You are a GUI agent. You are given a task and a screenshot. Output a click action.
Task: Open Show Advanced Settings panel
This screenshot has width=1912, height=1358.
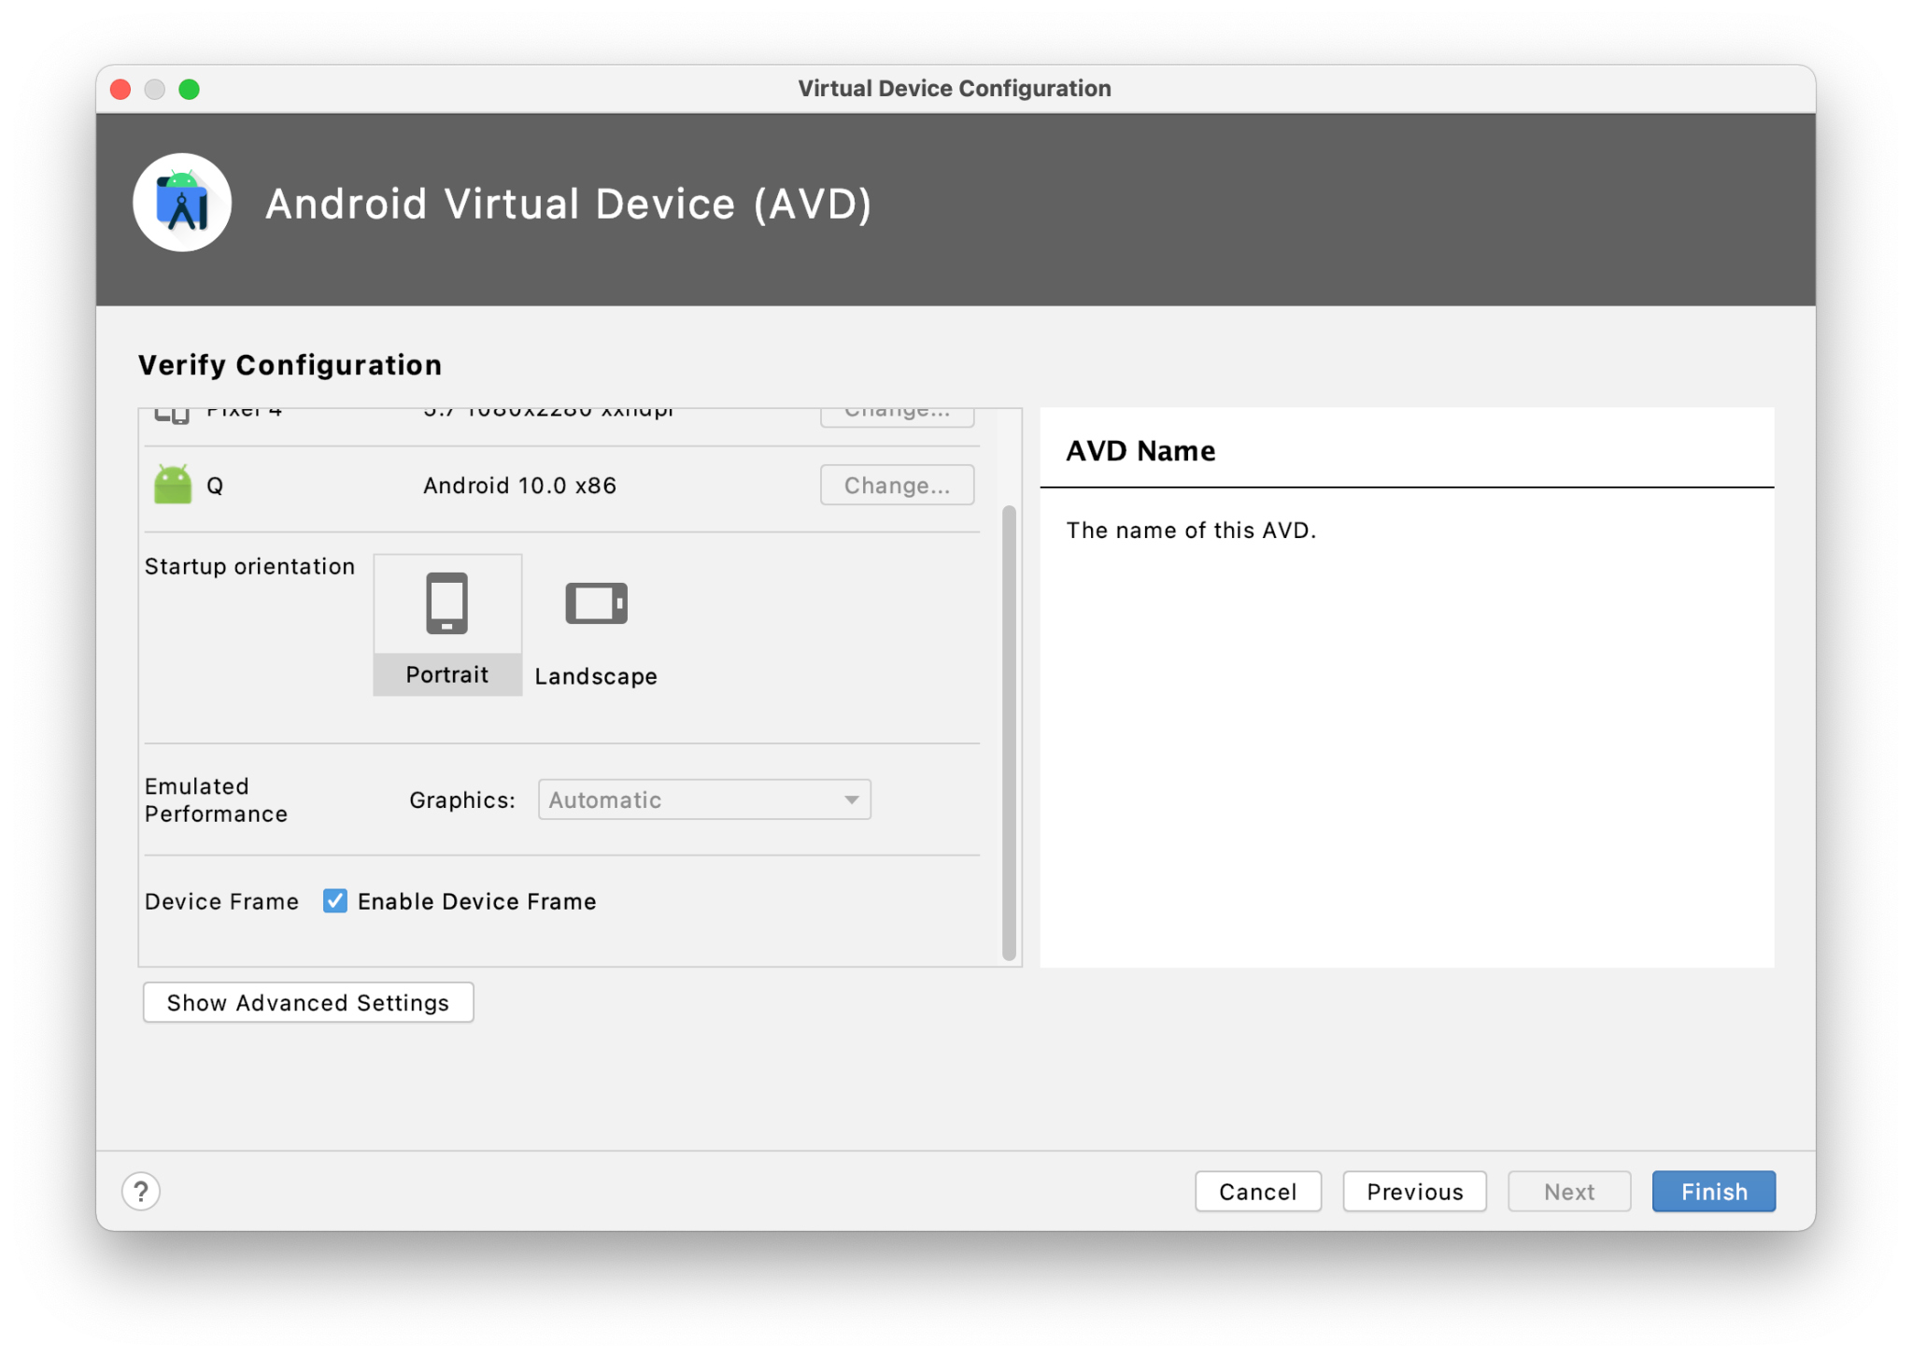[308, 1004]
